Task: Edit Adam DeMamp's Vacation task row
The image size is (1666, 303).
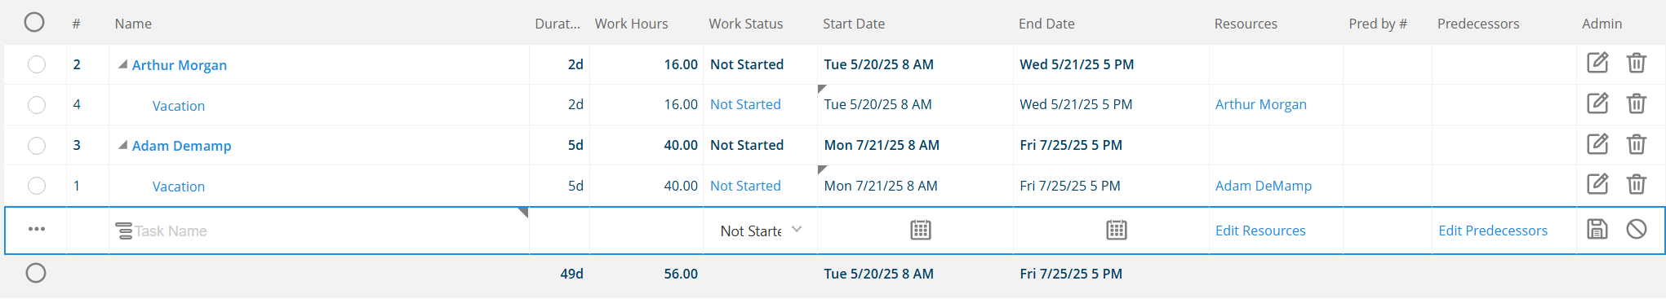Action: click(1597, 184)
